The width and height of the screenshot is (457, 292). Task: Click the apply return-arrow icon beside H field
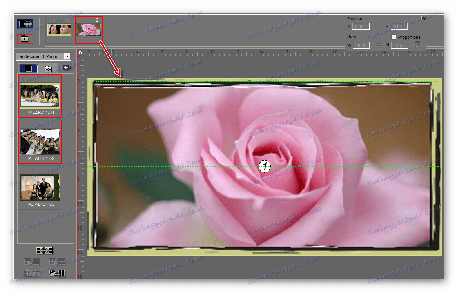click(x=418, y=45)
